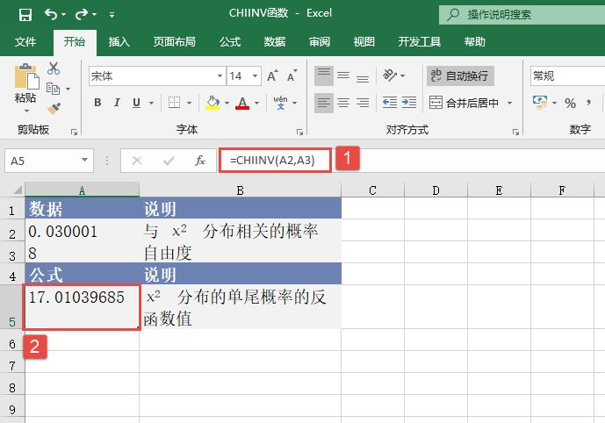
Task: Customize the Quick Access Toolbar
Action: click(x=112, y=15)
